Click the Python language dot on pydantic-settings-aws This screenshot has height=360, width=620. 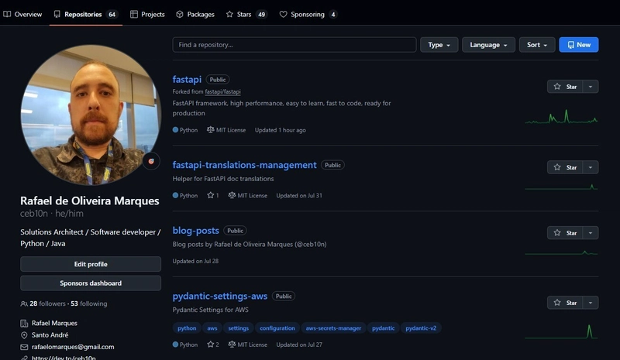tap(175, 345)
